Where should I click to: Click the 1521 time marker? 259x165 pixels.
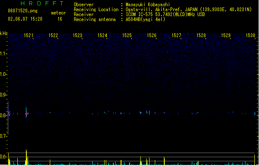pyautogui.click(x=28, y=35)
